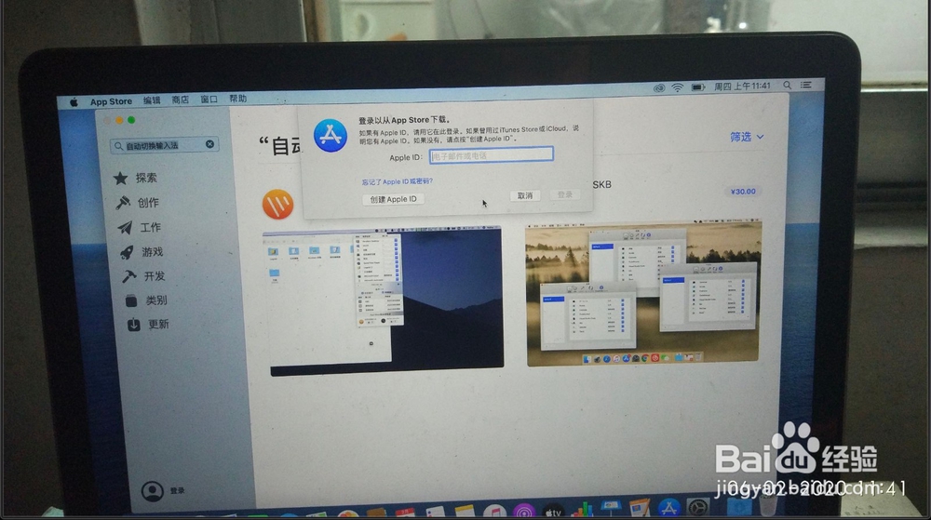Open the 帮助 menu
This screenshot has height=520, width=931.
tap(238, 99)
